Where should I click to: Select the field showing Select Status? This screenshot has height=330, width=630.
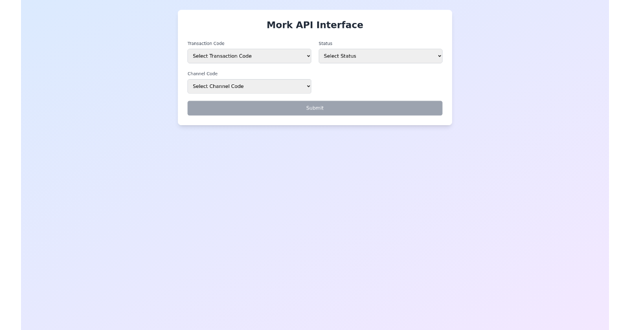(x=380, y=56)
